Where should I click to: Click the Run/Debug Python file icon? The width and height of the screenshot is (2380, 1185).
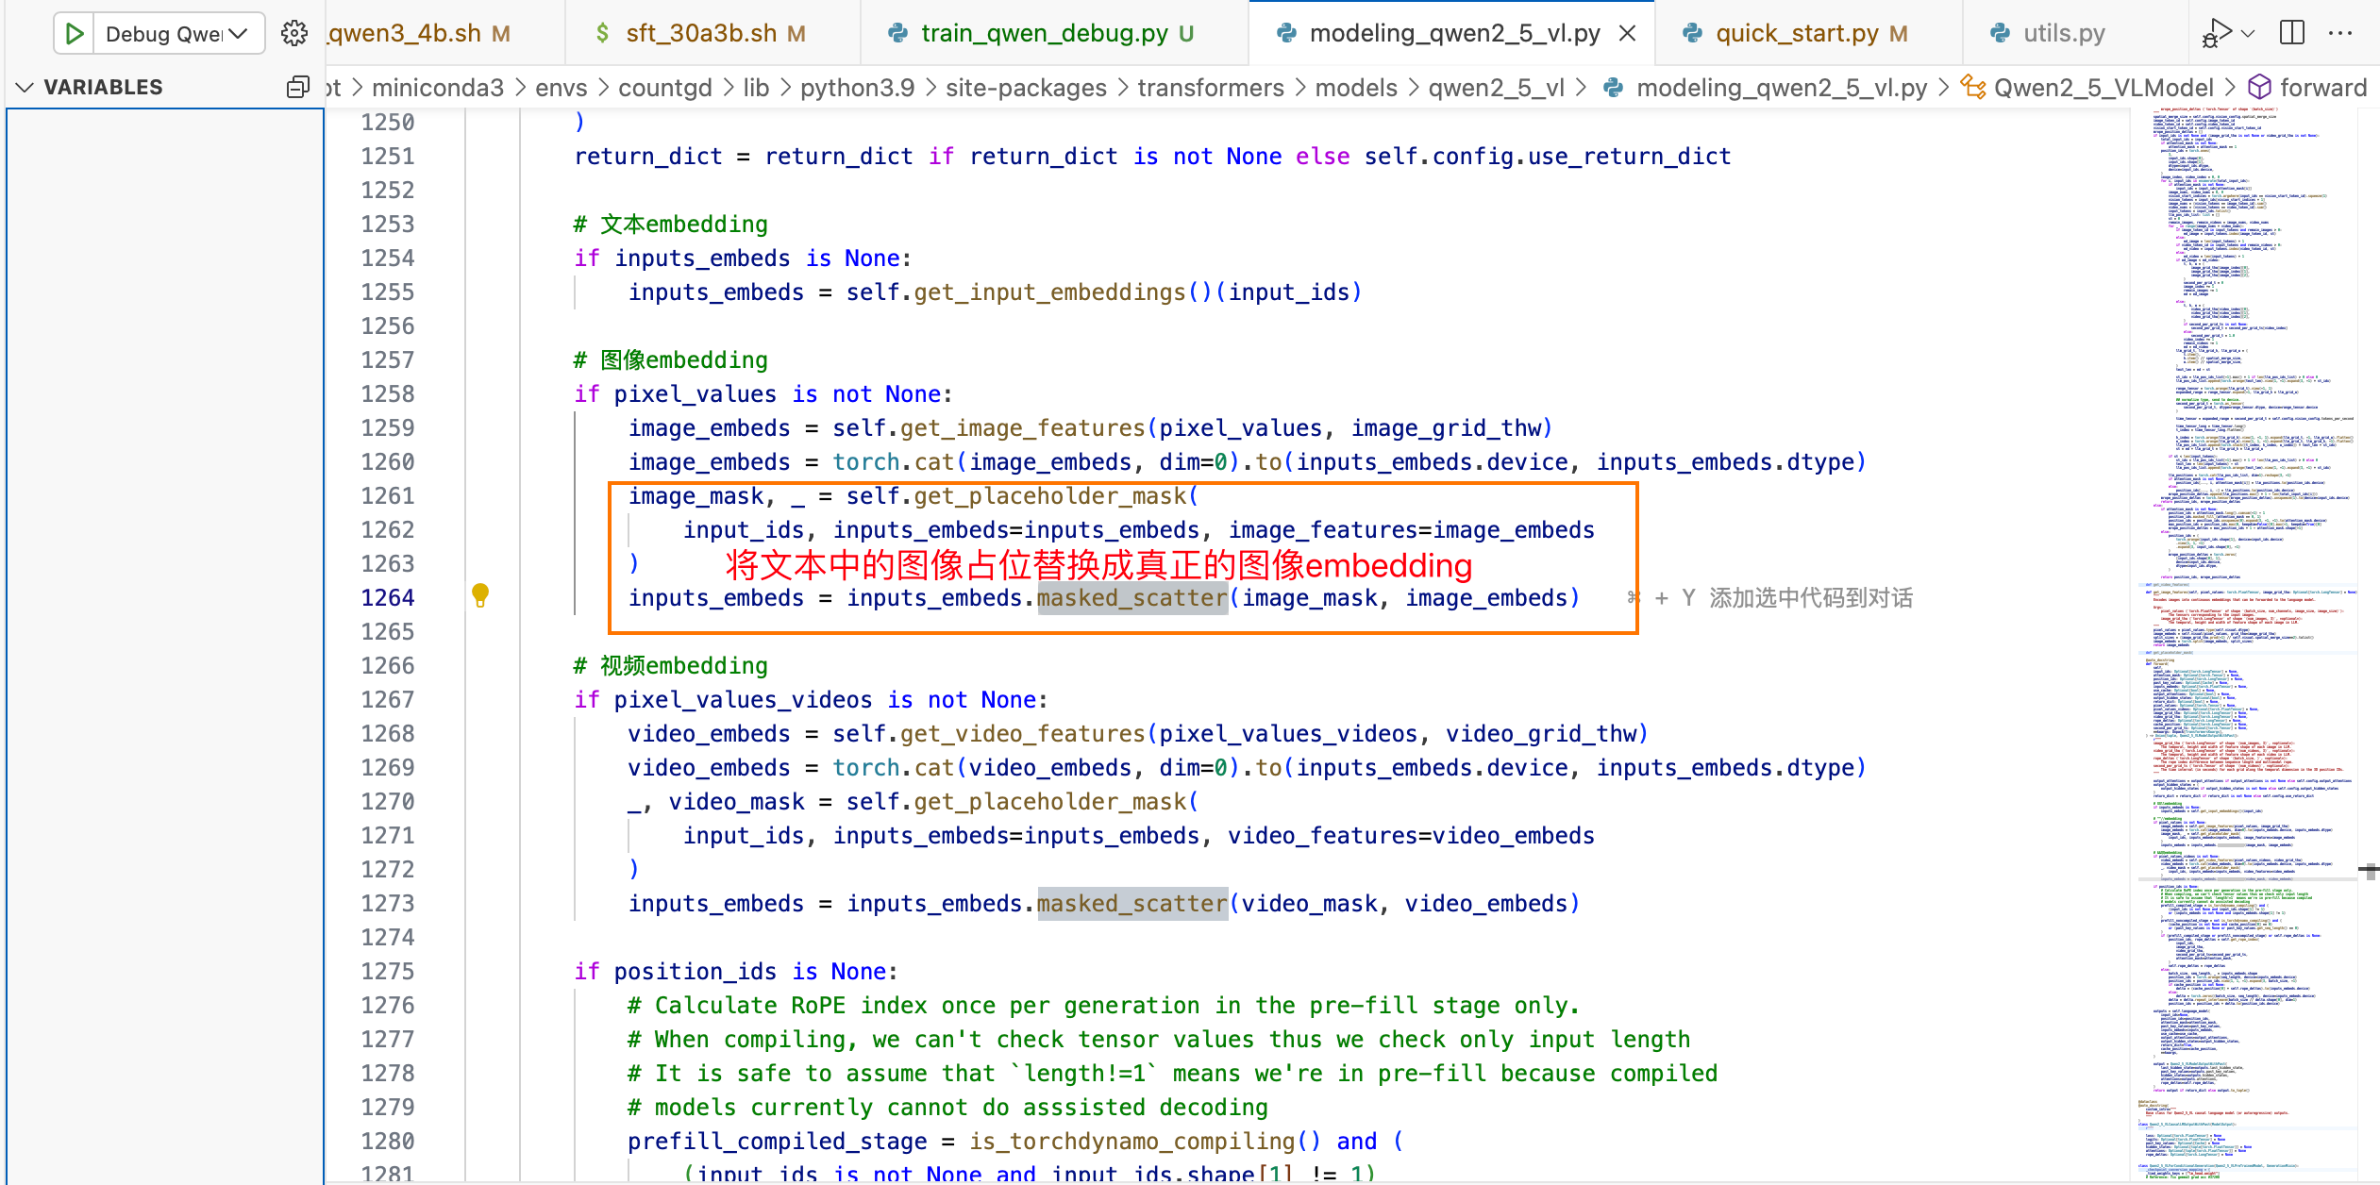click(x=2217, y=33)
